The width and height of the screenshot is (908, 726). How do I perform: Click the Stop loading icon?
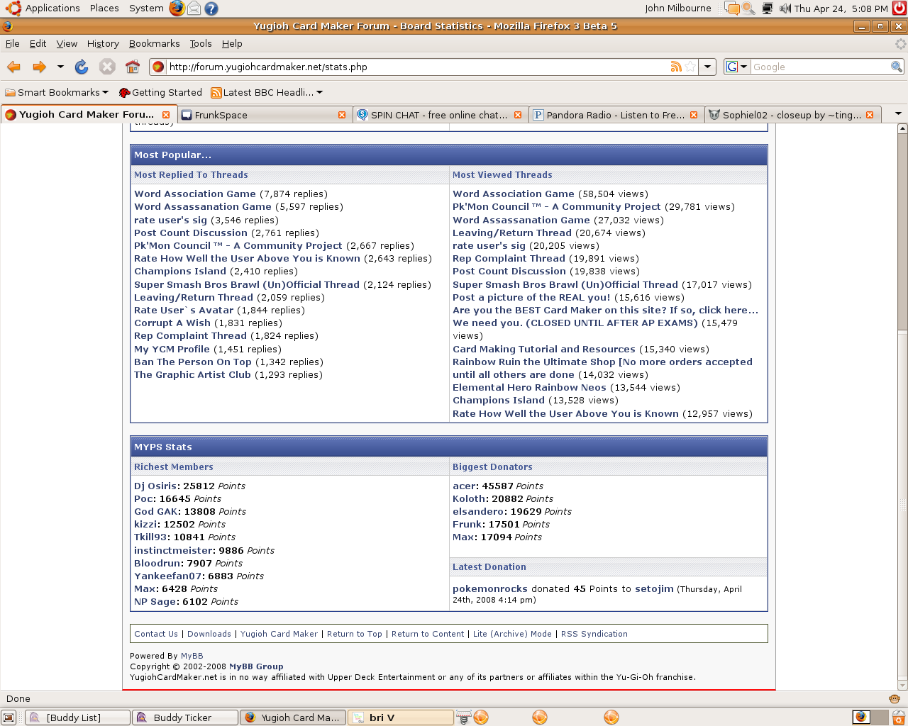click(107, 67)
